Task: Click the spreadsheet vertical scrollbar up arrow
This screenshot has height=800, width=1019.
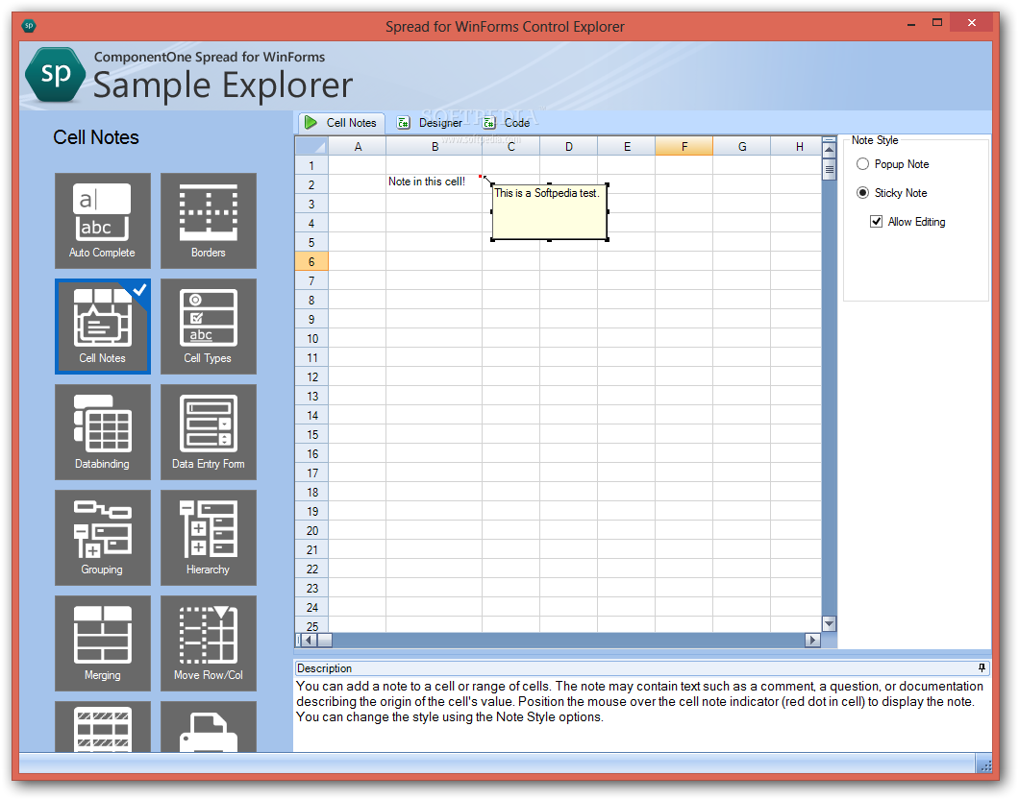Action: tap(829, 150)
